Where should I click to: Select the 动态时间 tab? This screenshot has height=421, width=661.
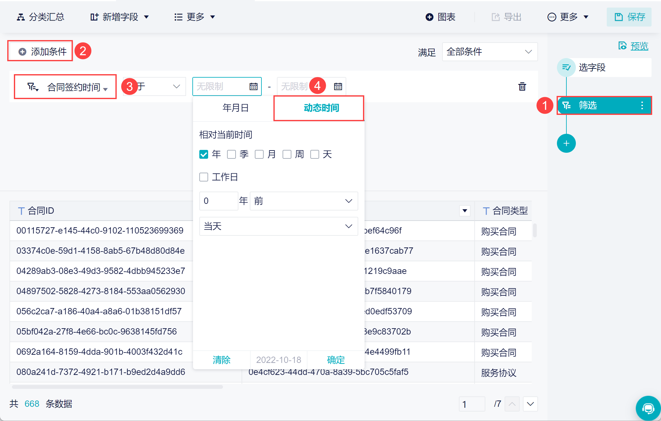(321, 108)
